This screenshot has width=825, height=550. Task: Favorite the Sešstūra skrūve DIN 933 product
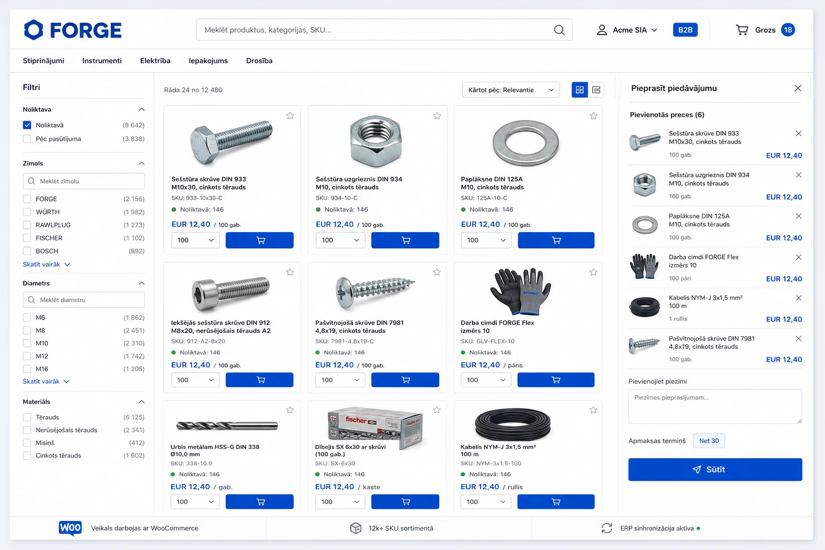290,115
